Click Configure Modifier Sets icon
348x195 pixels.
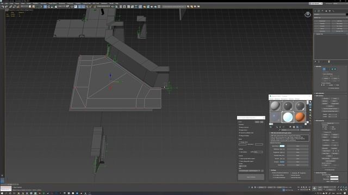click(x=329, y=62)
